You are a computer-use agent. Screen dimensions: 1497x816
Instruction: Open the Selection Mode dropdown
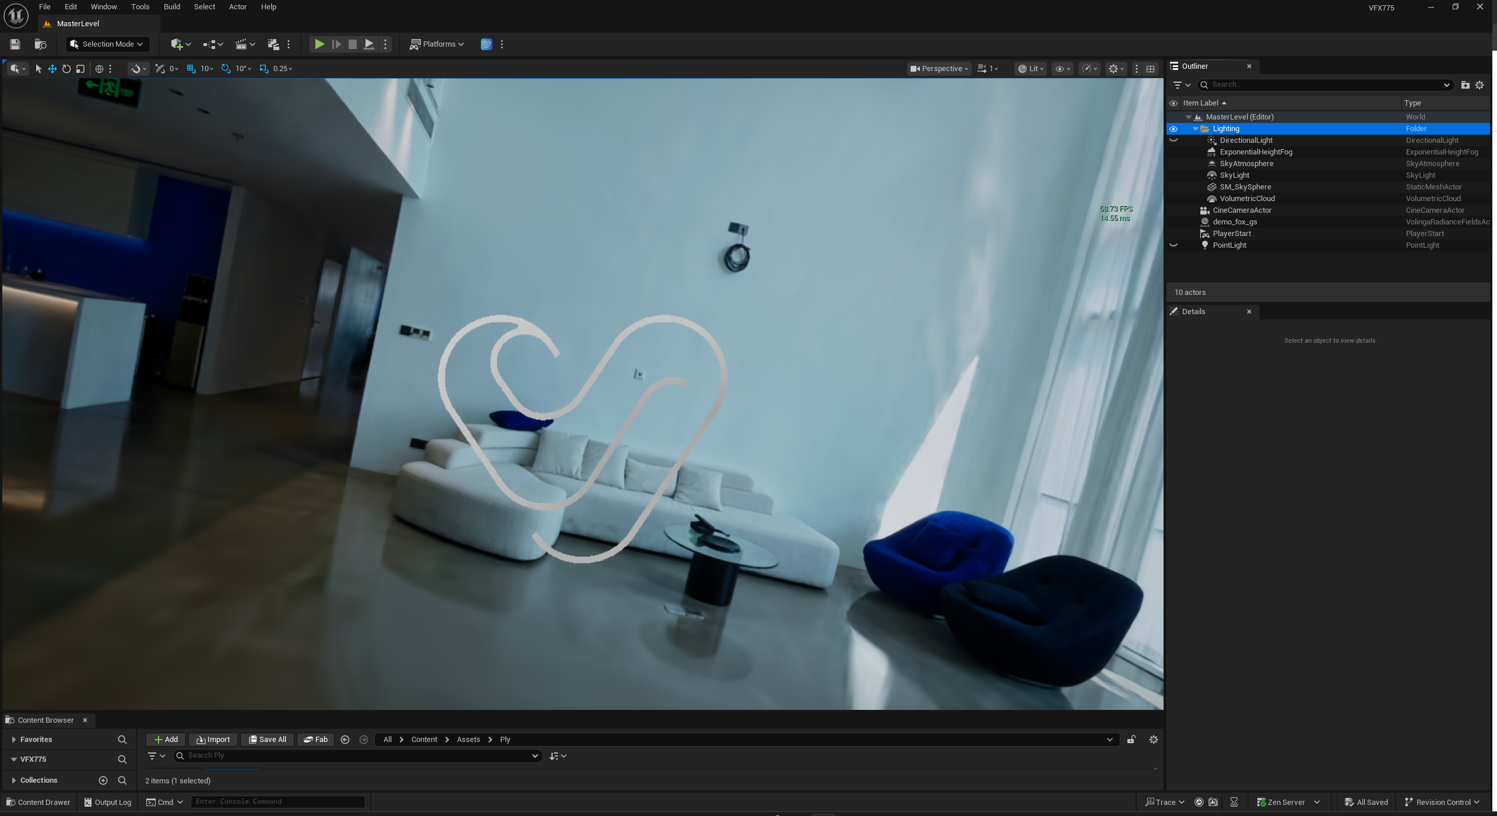[107, 44]
